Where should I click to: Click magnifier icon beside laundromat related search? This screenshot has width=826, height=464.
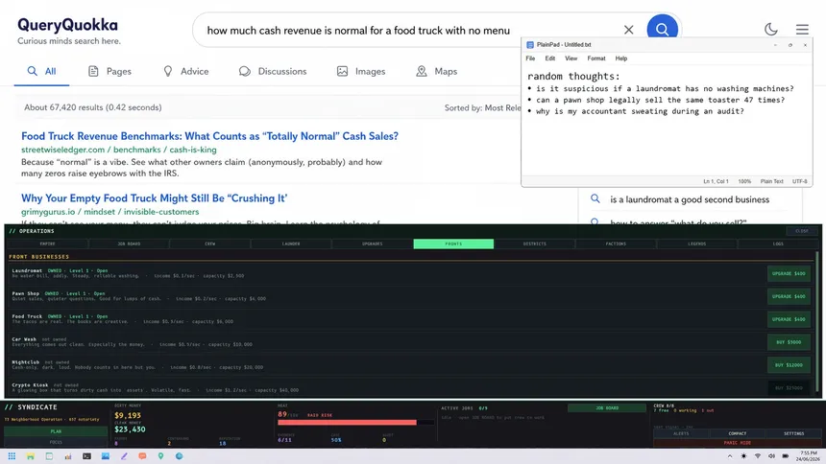pyautogui.click(x=595, y=198)
